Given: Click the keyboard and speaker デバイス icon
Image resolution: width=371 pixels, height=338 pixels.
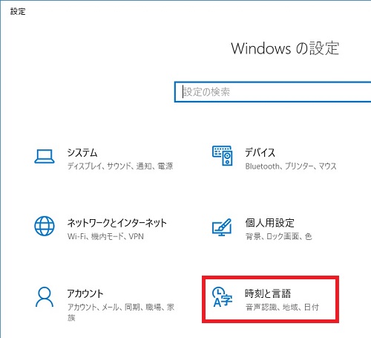Looking at the screenshot, I should [222, 156].
